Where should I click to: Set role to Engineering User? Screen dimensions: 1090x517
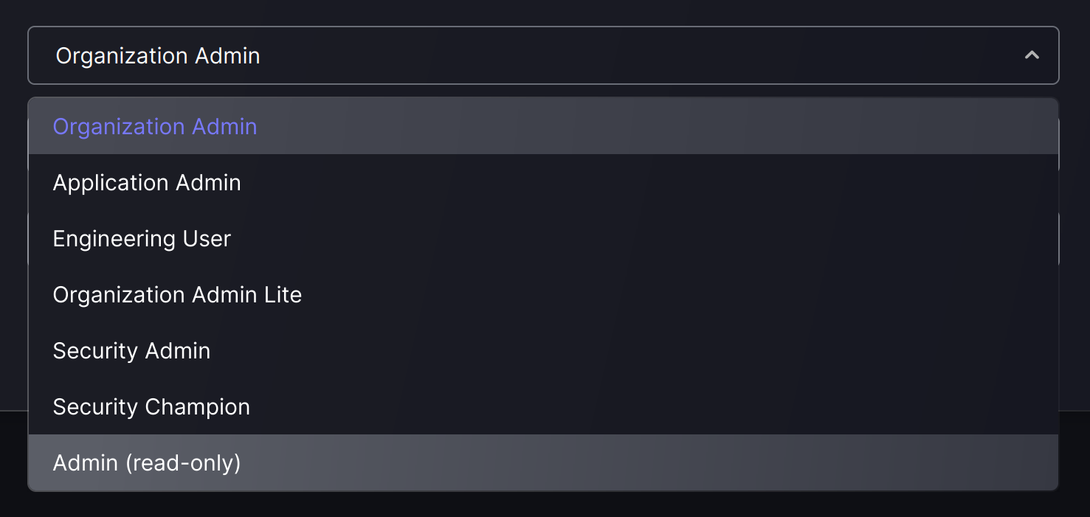(x=543, y=238)
